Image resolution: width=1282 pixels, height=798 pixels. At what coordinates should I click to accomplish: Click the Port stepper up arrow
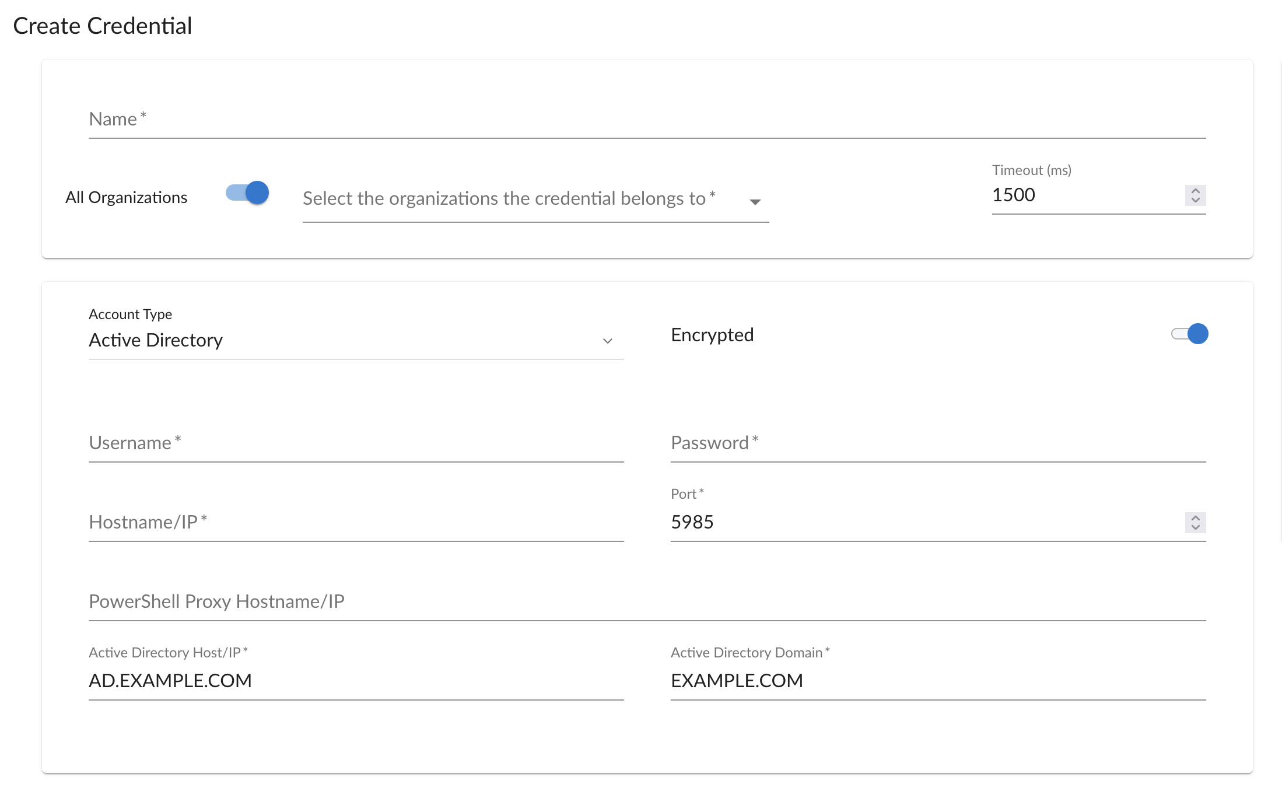(x=1195, y=517)
